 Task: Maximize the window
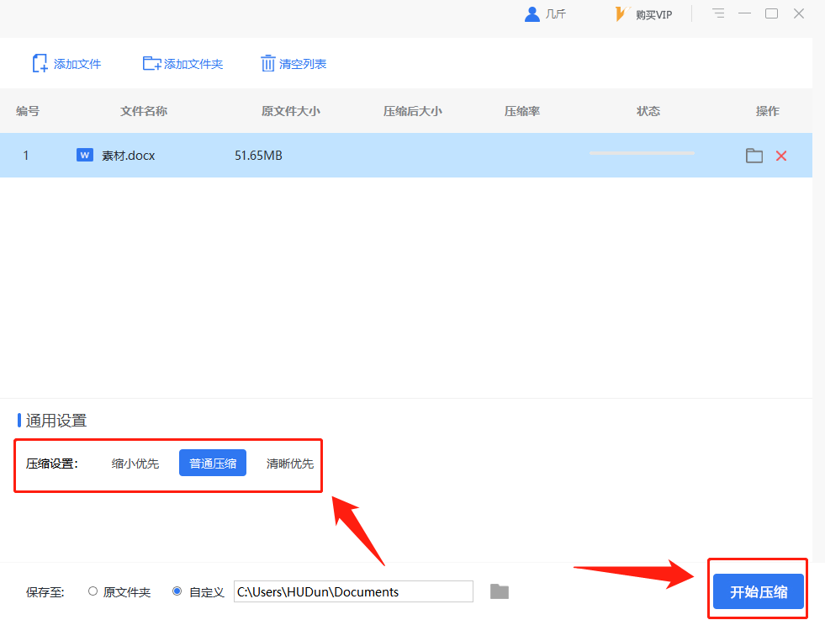(771, 13)
